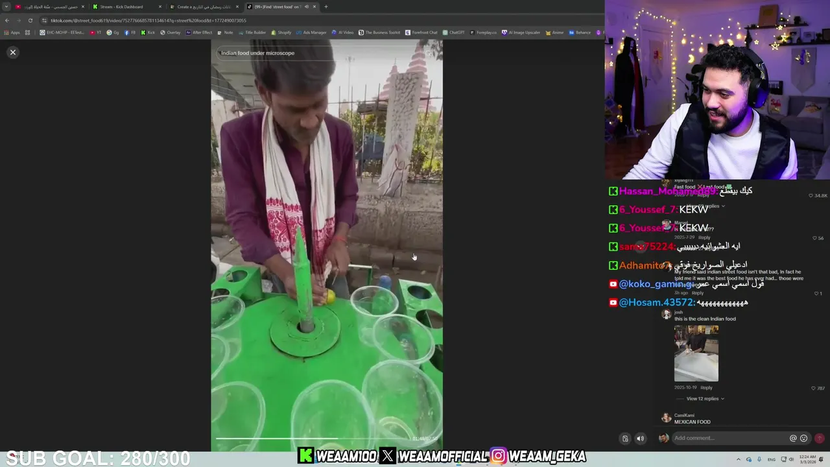Screen dimensions: 830x467
Task: Seek using the video progress bar
Action: 314,438
